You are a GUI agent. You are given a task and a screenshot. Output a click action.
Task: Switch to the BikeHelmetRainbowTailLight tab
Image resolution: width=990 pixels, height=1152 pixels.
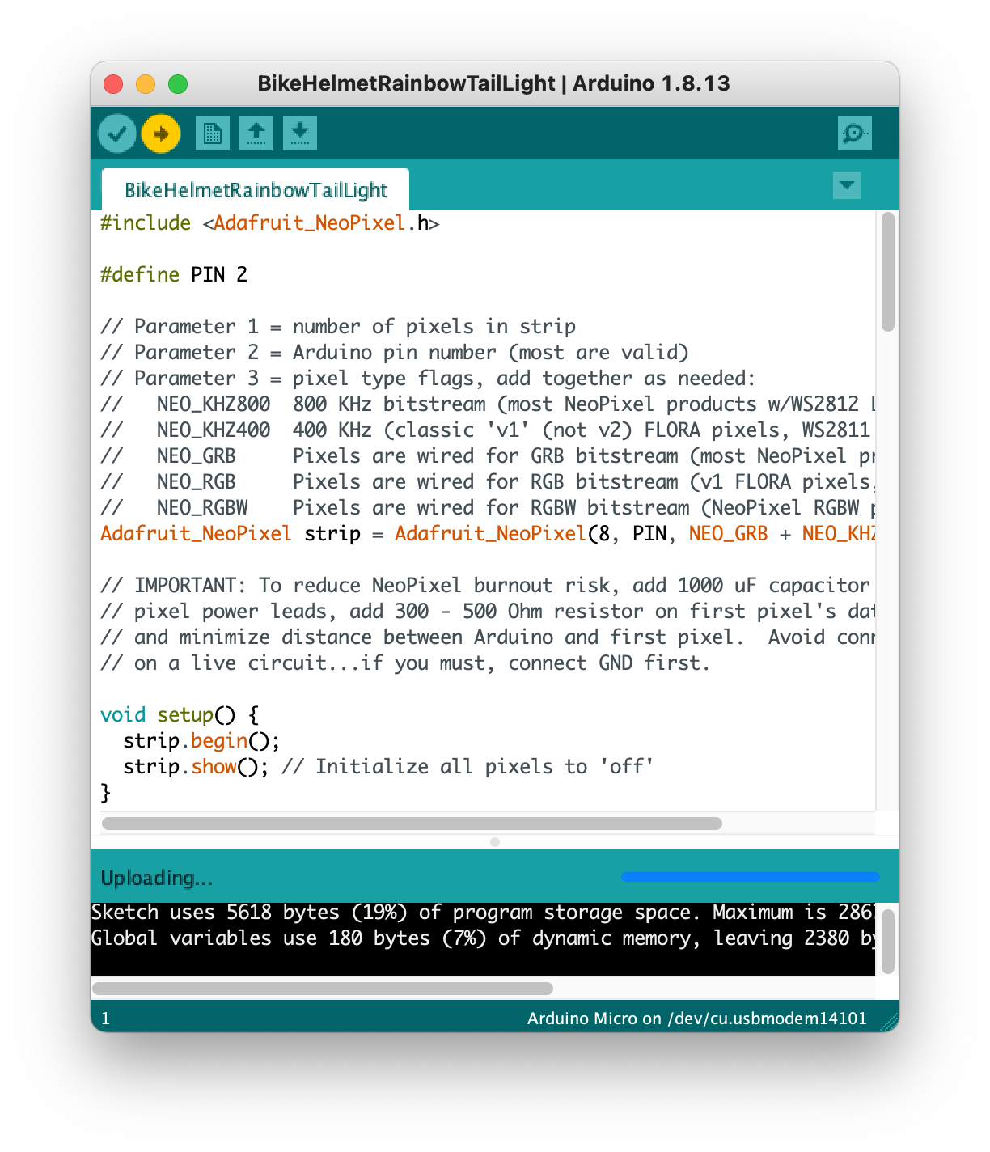click(x=256, y=189)
